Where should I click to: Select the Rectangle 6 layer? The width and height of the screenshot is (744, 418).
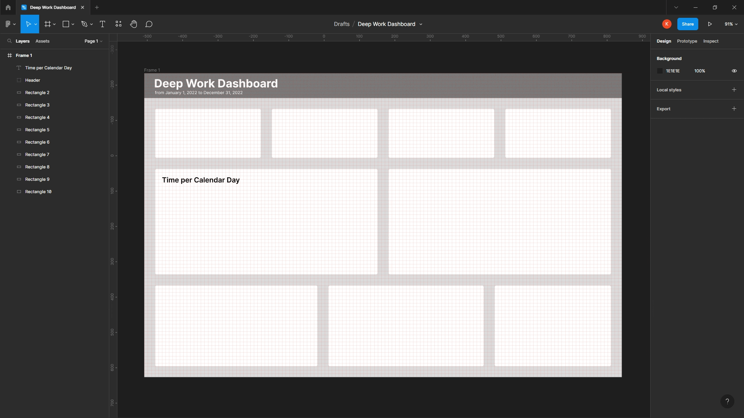(54, 142)
